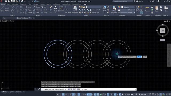This screenshot has height=96, width=171.
Task: Select the Circle tool
Action: click(x=13, y=9)
